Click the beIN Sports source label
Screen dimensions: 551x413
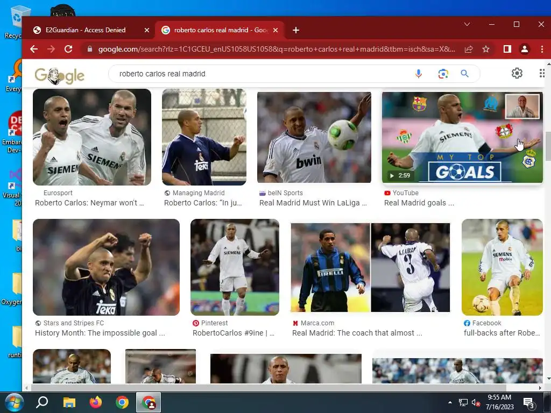click(285, 193)
